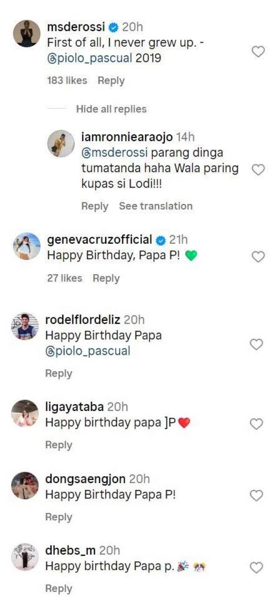View the 27 likes on genevacruzofficial's comment
This screenshot has width=272, height=600.
coord(64,278)
